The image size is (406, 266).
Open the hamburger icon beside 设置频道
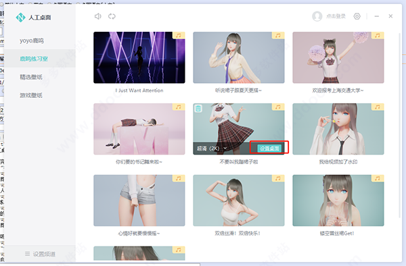pyautogui.click(x=27, y=254)
